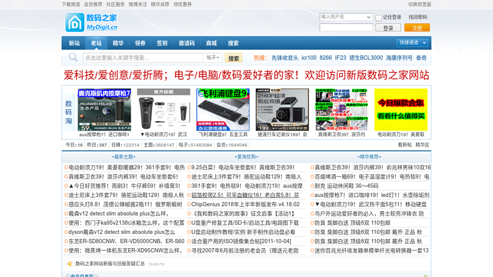Open post ChipGenius 2018年上半年新版发布
The width and height of the screenshot is (493, 277).
pyautogui.click(x=245, y=204)
